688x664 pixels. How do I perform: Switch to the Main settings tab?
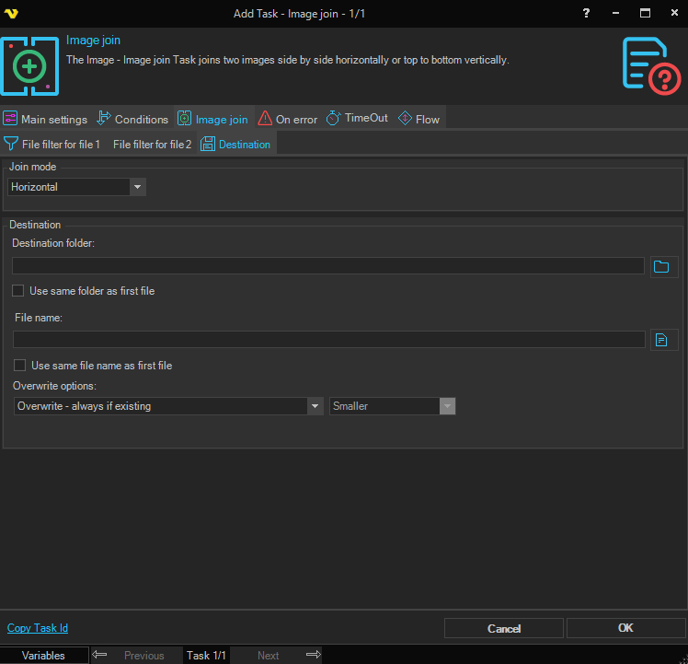[x=46, y=119]
